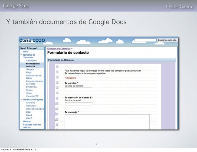Click the Menú Principal sidebar heading
This screenshot has width=197, height=152.
click(x=28, y=48)
